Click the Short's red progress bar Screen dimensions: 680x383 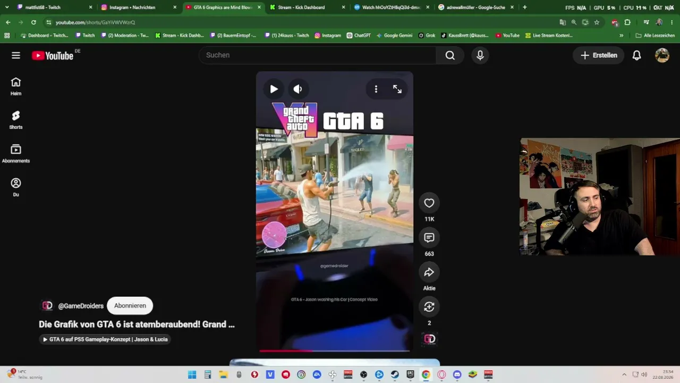tap(335, 351)
